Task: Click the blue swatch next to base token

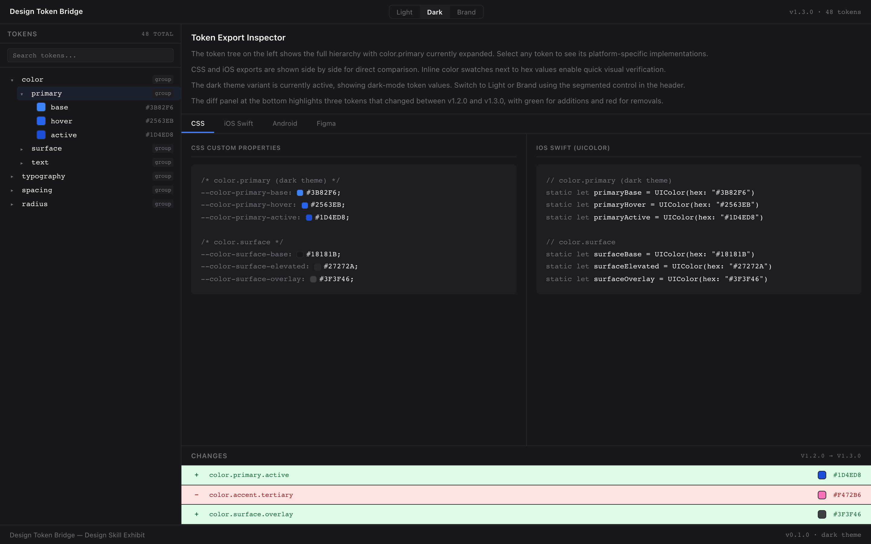Action: [41, 107]
